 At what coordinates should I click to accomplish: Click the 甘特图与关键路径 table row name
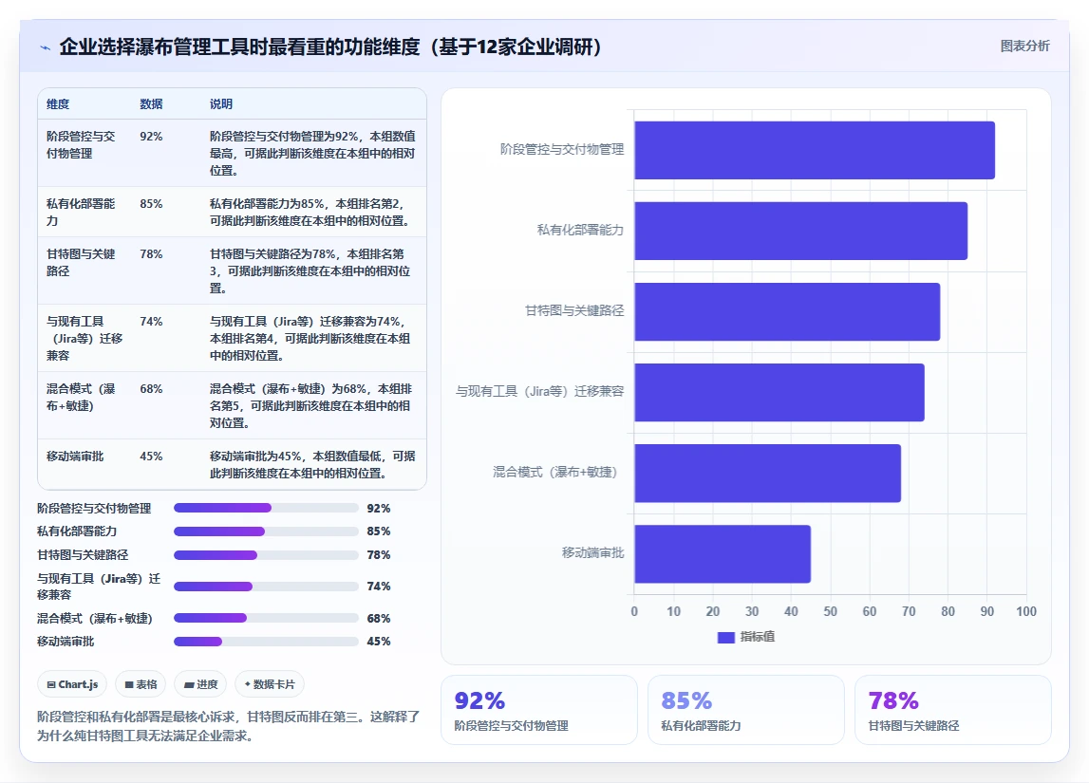(81, 262)
